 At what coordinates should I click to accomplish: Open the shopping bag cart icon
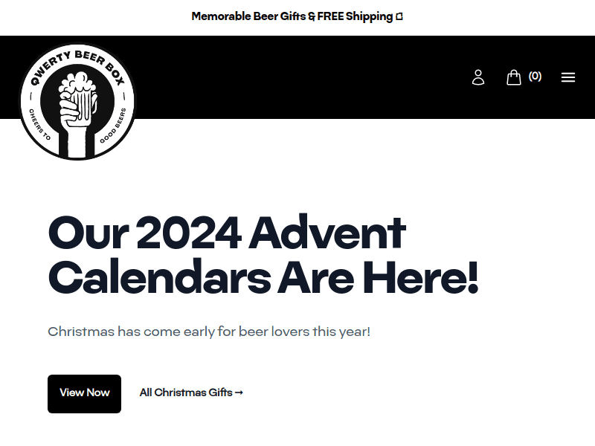click(514, 77)
